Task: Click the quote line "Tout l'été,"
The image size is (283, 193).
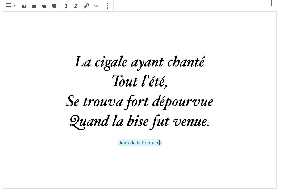Action: point(139,82)
